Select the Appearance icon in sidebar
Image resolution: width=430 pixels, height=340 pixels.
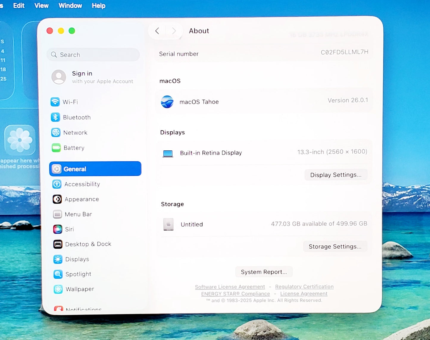click(x=57, y=199)
